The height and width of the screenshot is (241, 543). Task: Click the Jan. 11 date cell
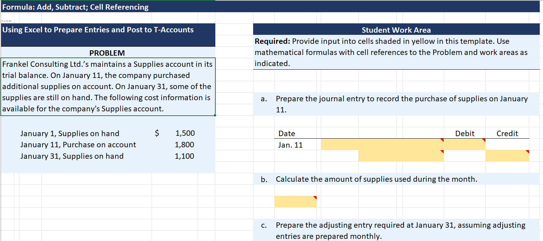click(290, 144)
